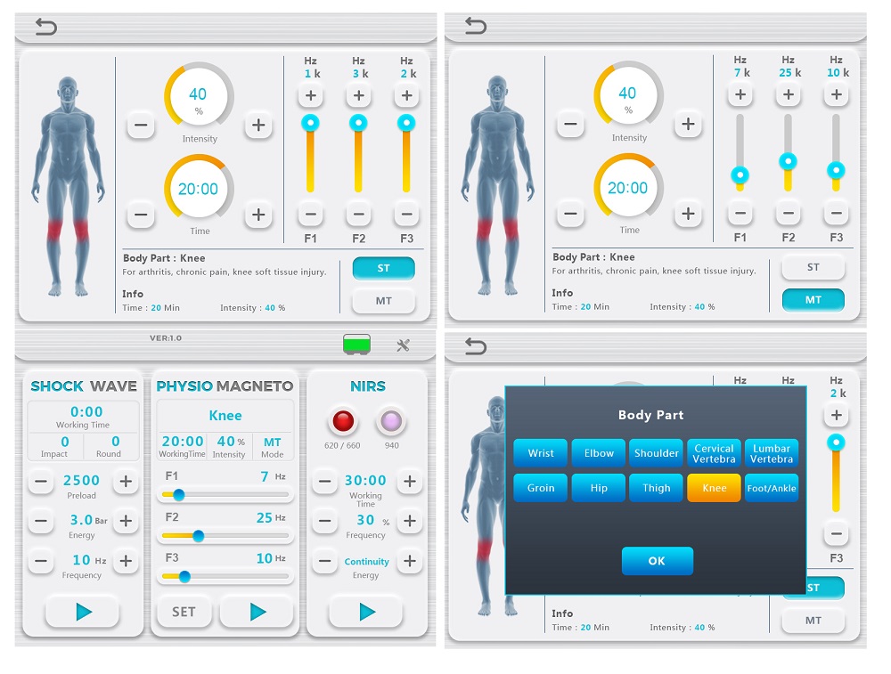Choose Elbow in Body Part dialog
Image resolution: width=891 pixels, height=674 pixels.
pos(599,453)
